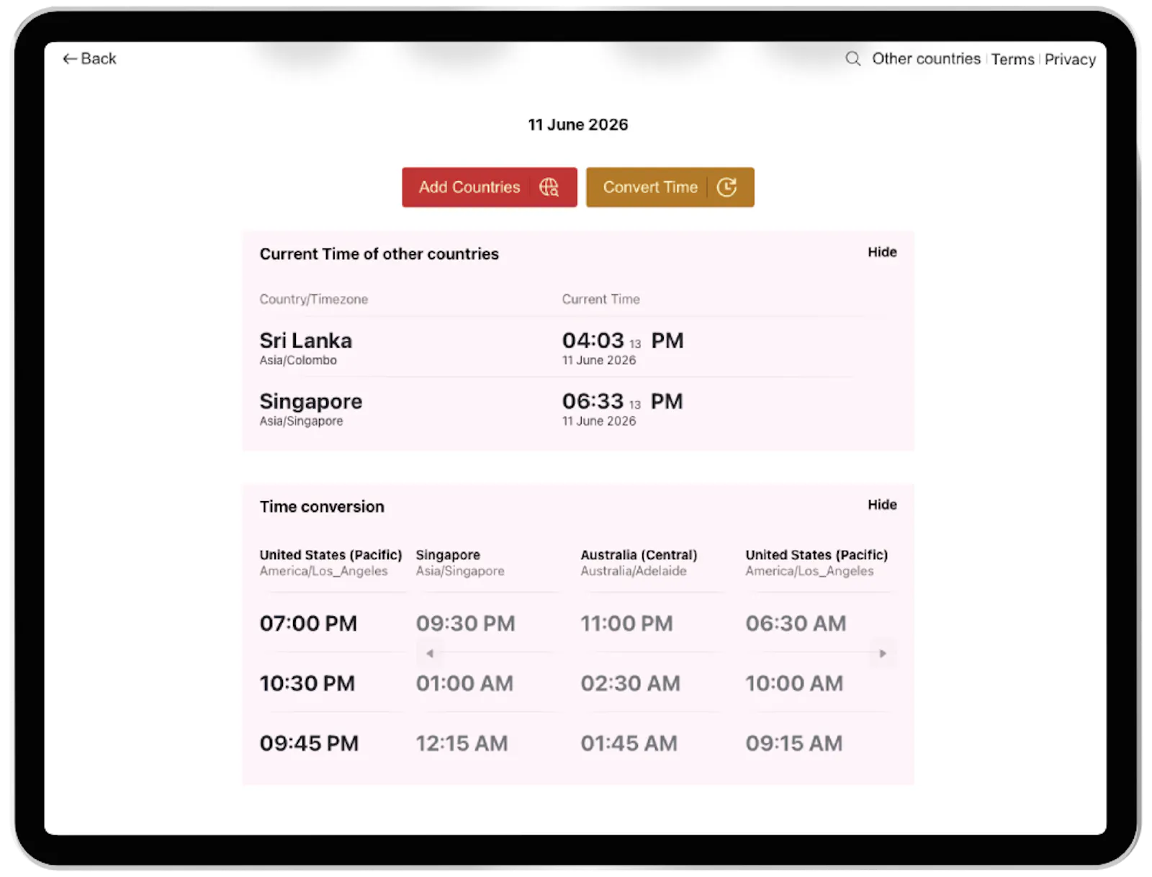Screen dimensions: 1152x877
Task: Click the 09:45 PM Pacific time cell
Action: (x=309, y=743)
